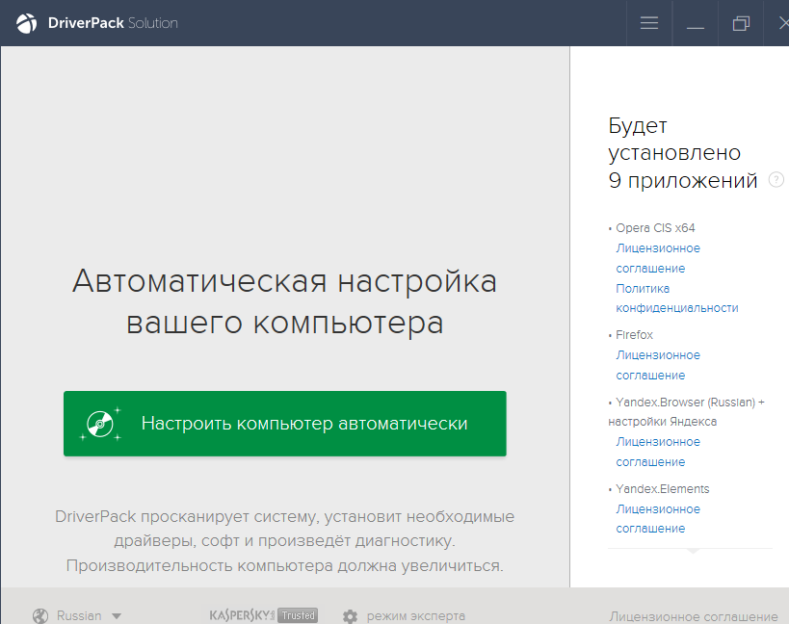The image size is (789, 624).
Task: Open the Russian language dropdown
Action: [89, 616]
